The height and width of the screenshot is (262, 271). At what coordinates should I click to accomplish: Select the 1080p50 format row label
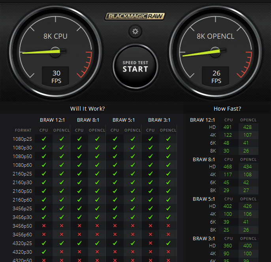tap(22, 156)
